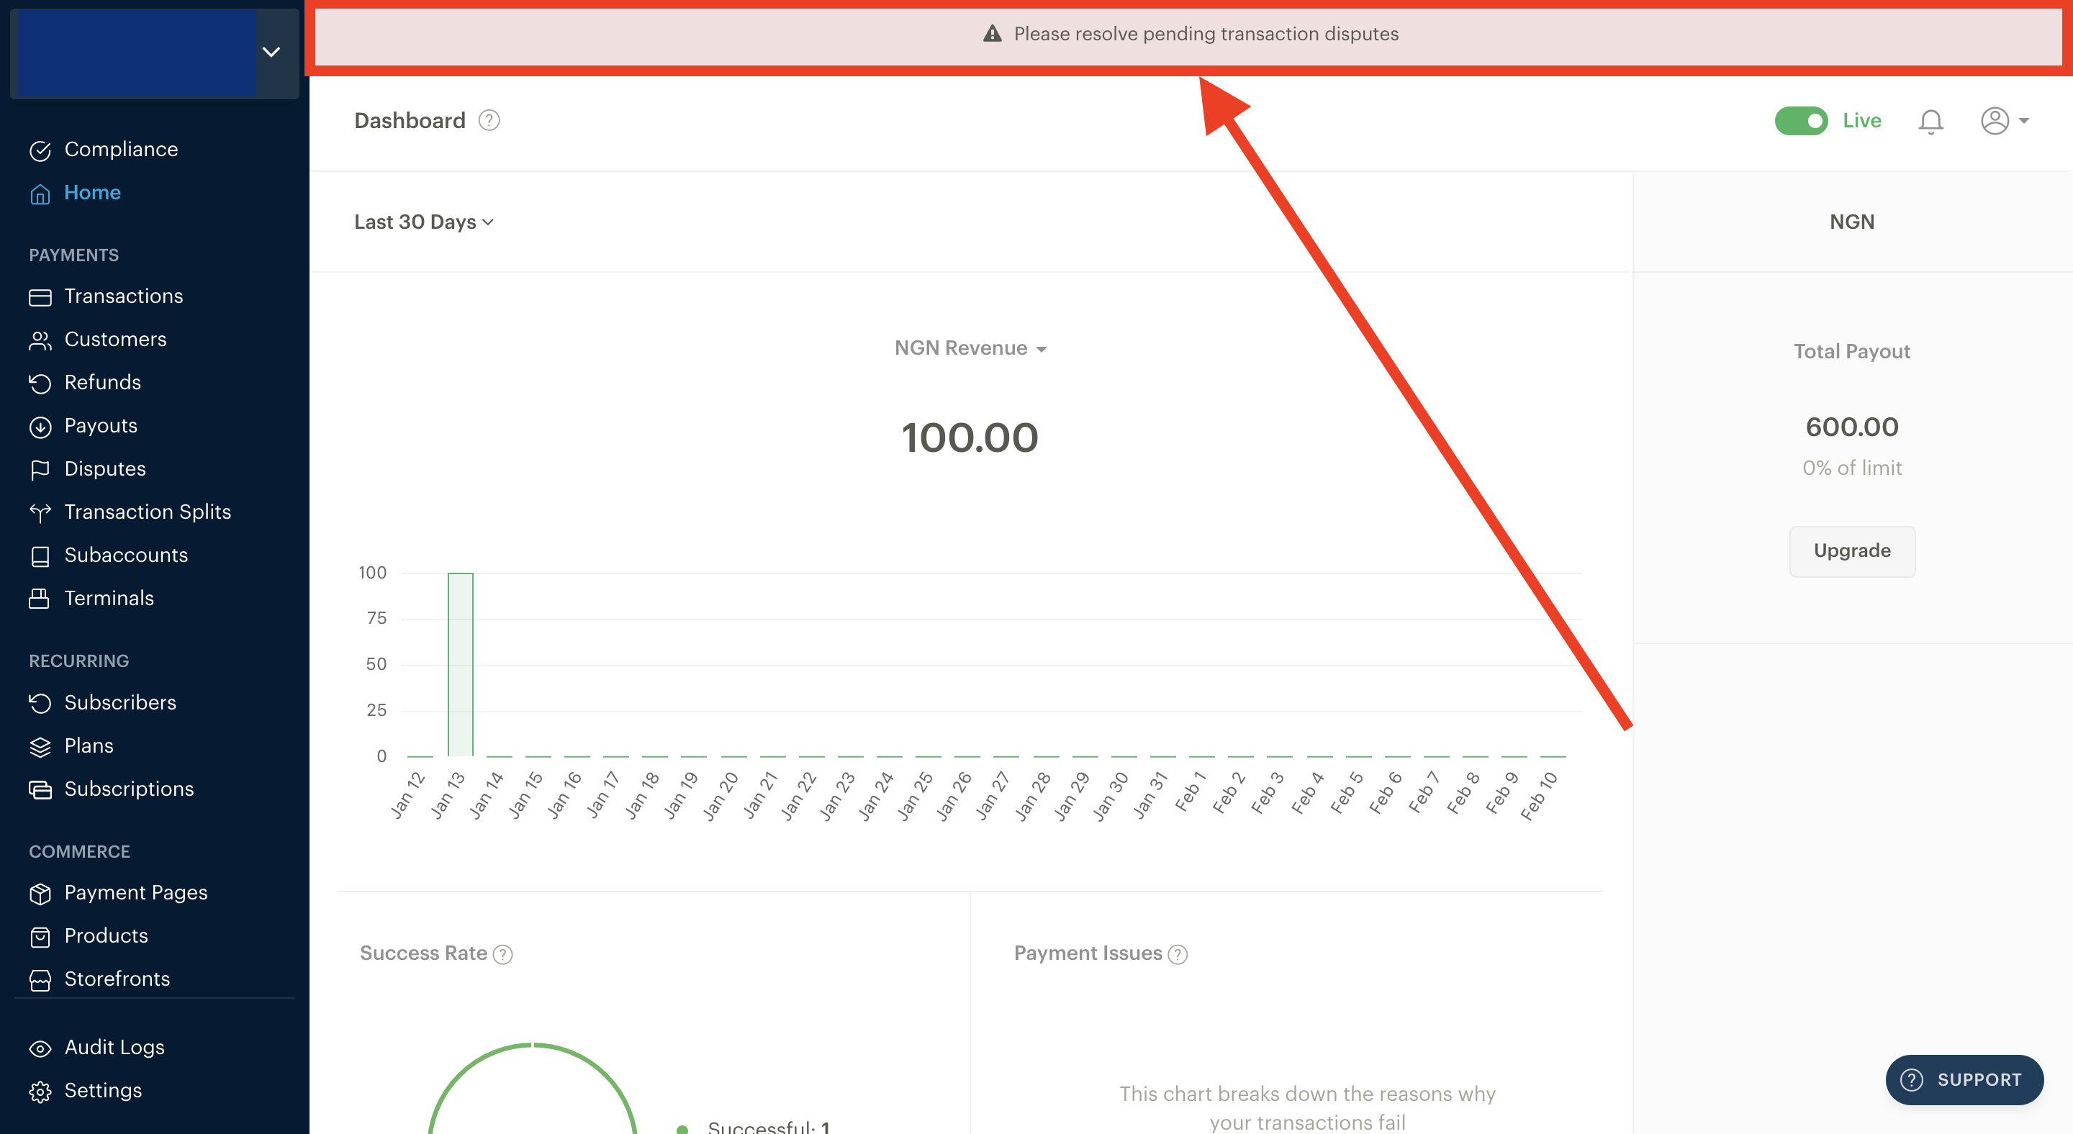Click the success rate donut chart
This screenshot has height=1134, width=2073.
pos(533,1089)
